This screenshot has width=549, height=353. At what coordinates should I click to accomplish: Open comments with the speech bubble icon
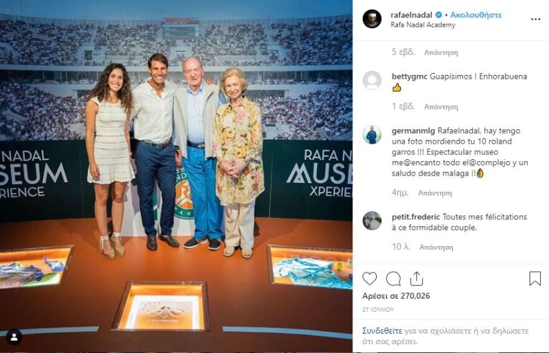(393, 279)
